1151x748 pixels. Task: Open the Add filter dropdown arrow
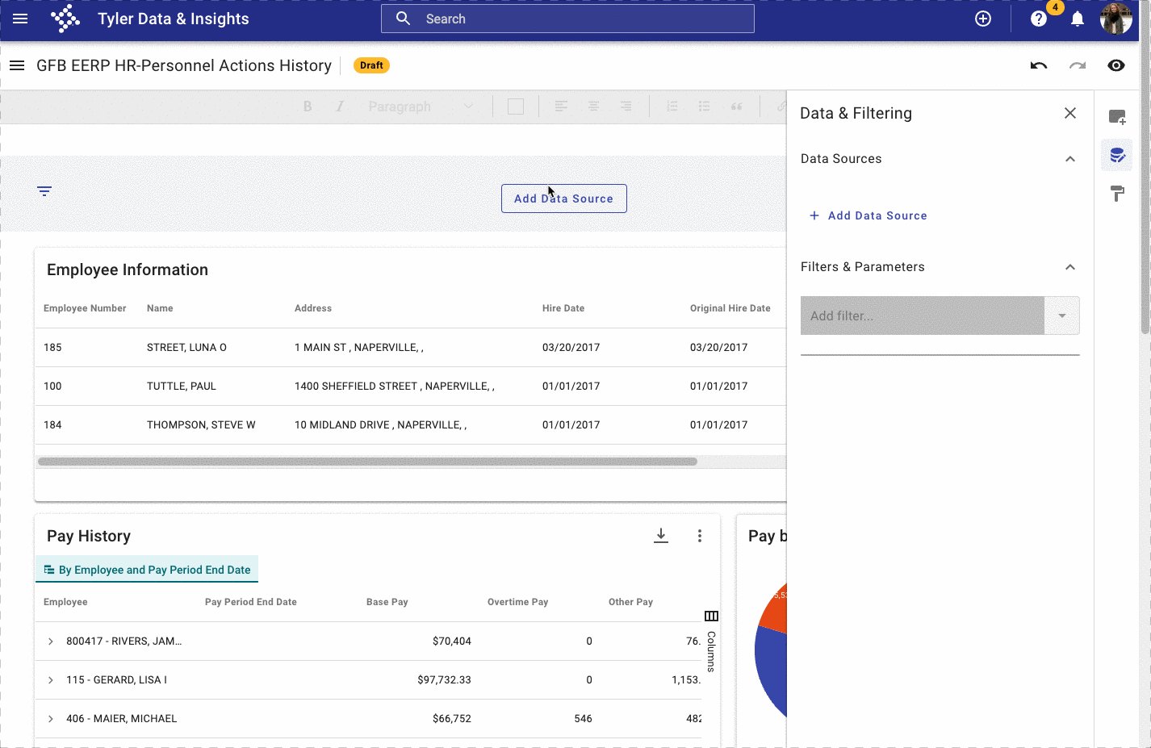click(x=1062, y=315)
